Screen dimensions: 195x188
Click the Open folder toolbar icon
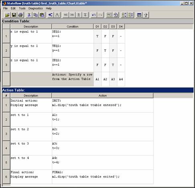[x=7, y=15]
